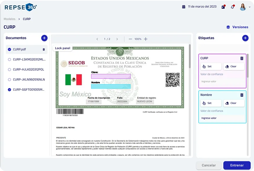Select the pink Clave highlighted region
254x171 pixels.
111,76
